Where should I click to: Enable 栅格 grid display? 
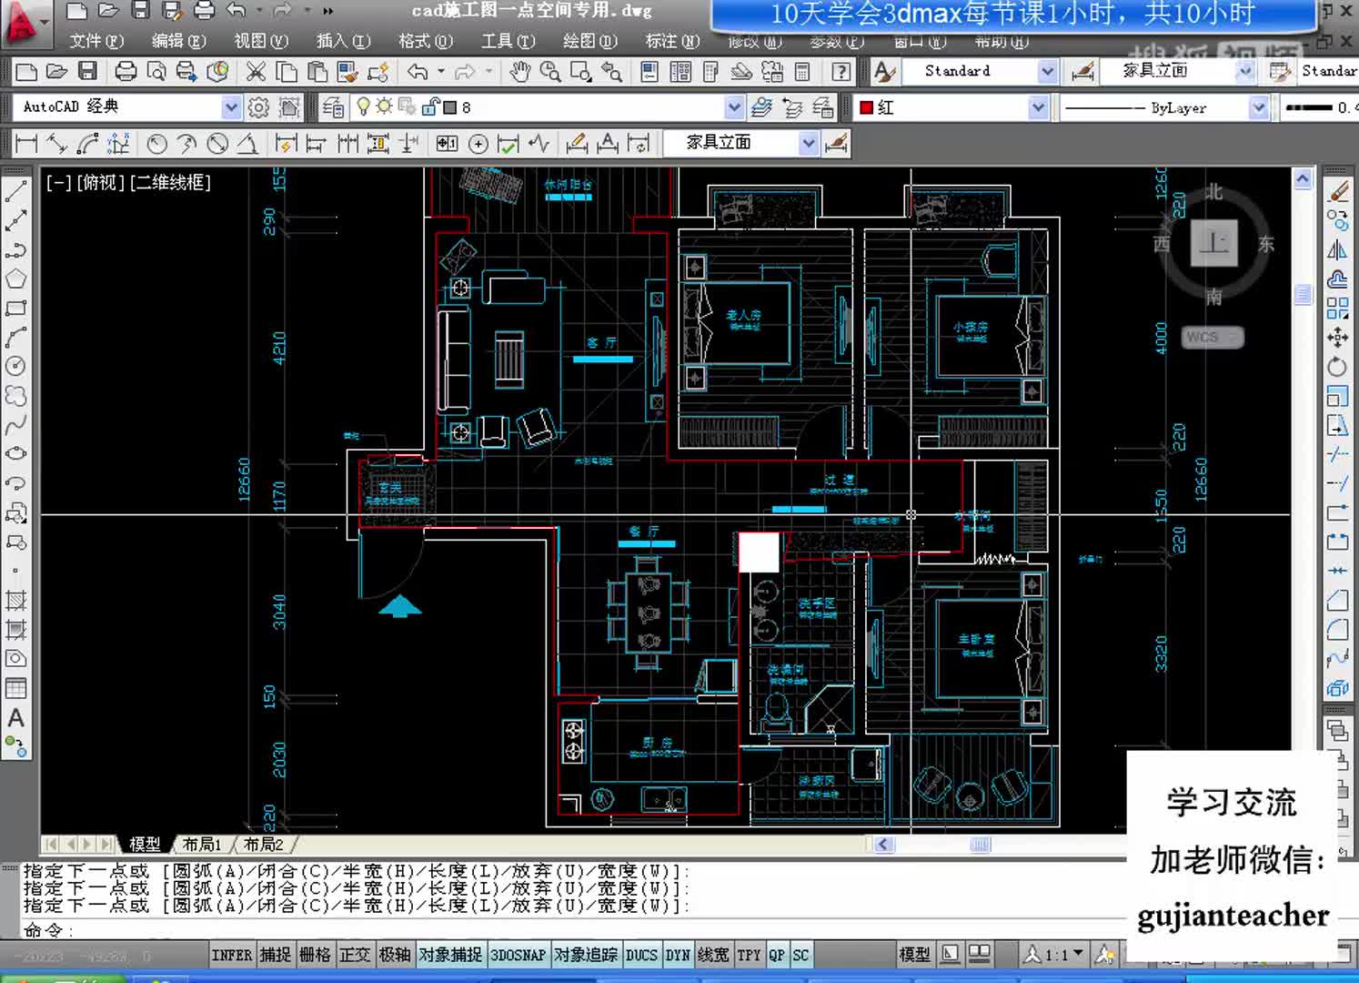(x=314, y=955)
